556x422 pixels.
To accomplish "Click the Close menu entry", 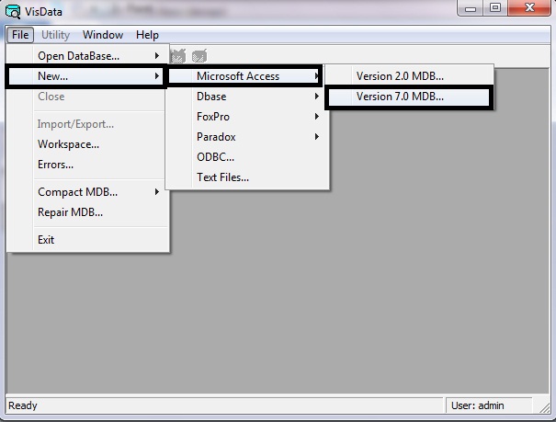I will [x=87, y=97].
